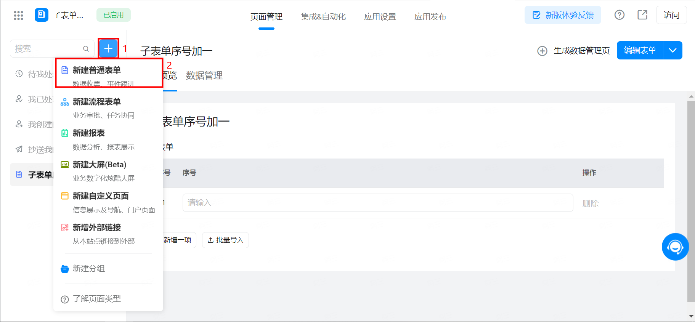This screenshot has width=695, height=322.
Task: Open the 集成&自动化 tab
Action: pos(323,17)
